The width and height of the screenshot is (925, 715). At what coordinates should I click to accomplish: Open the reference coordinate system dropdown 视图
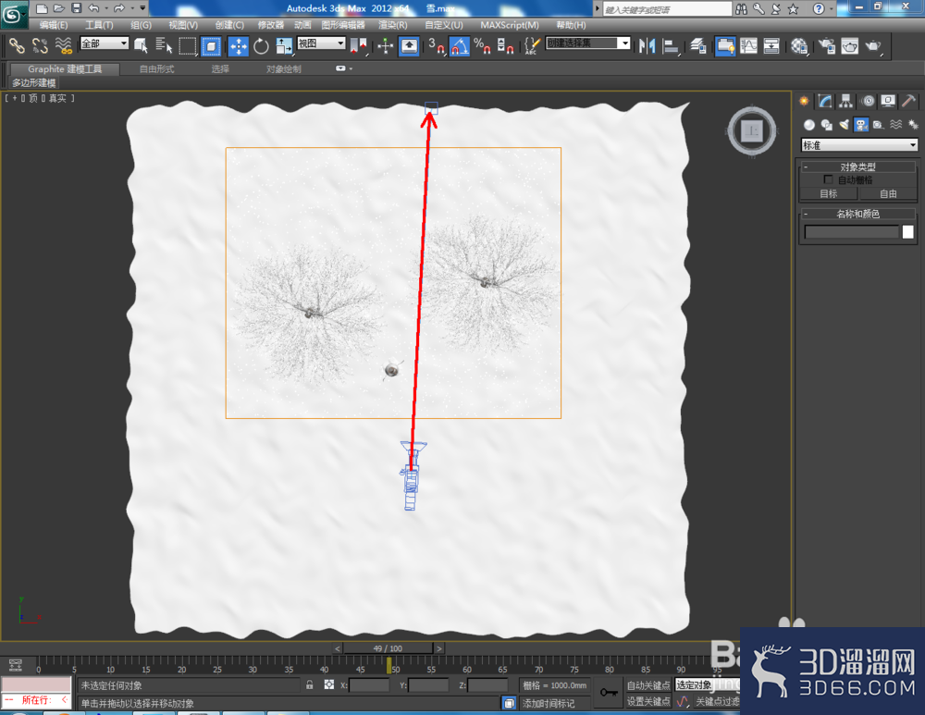(x=321, y=43)
